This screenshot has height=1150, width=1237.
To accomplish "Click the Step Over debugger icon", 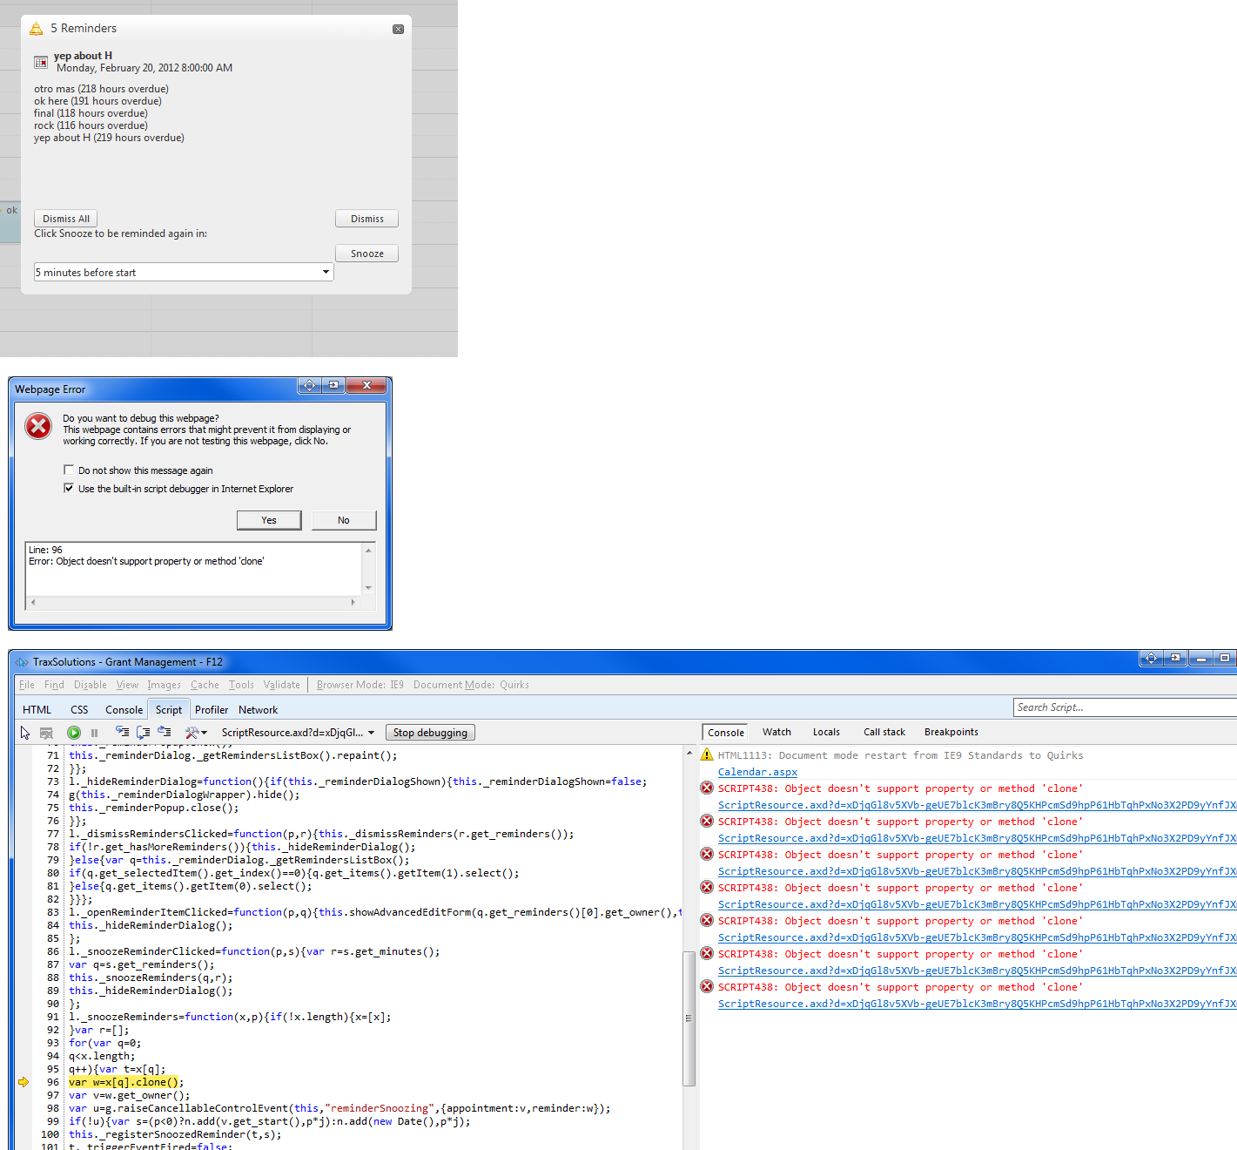I will (x=143, y=733).
